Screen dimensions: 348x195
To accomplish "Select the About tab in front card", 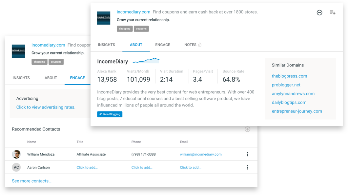I will click(136, 45).
